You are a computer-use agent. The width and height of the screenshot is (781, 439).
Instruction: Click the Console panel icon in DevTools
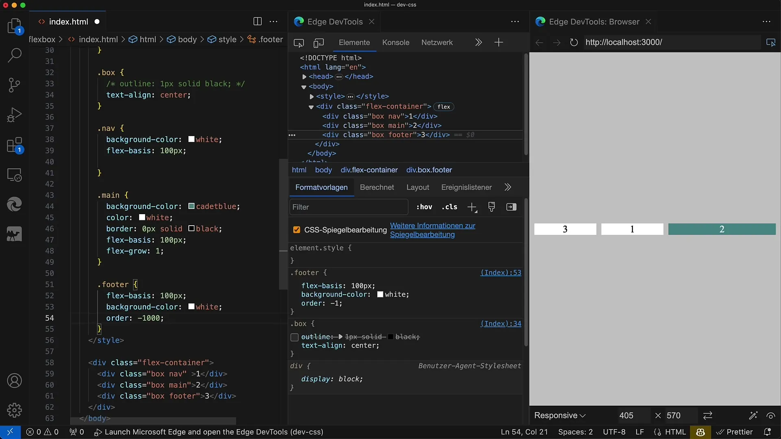(x=395, y=42)
